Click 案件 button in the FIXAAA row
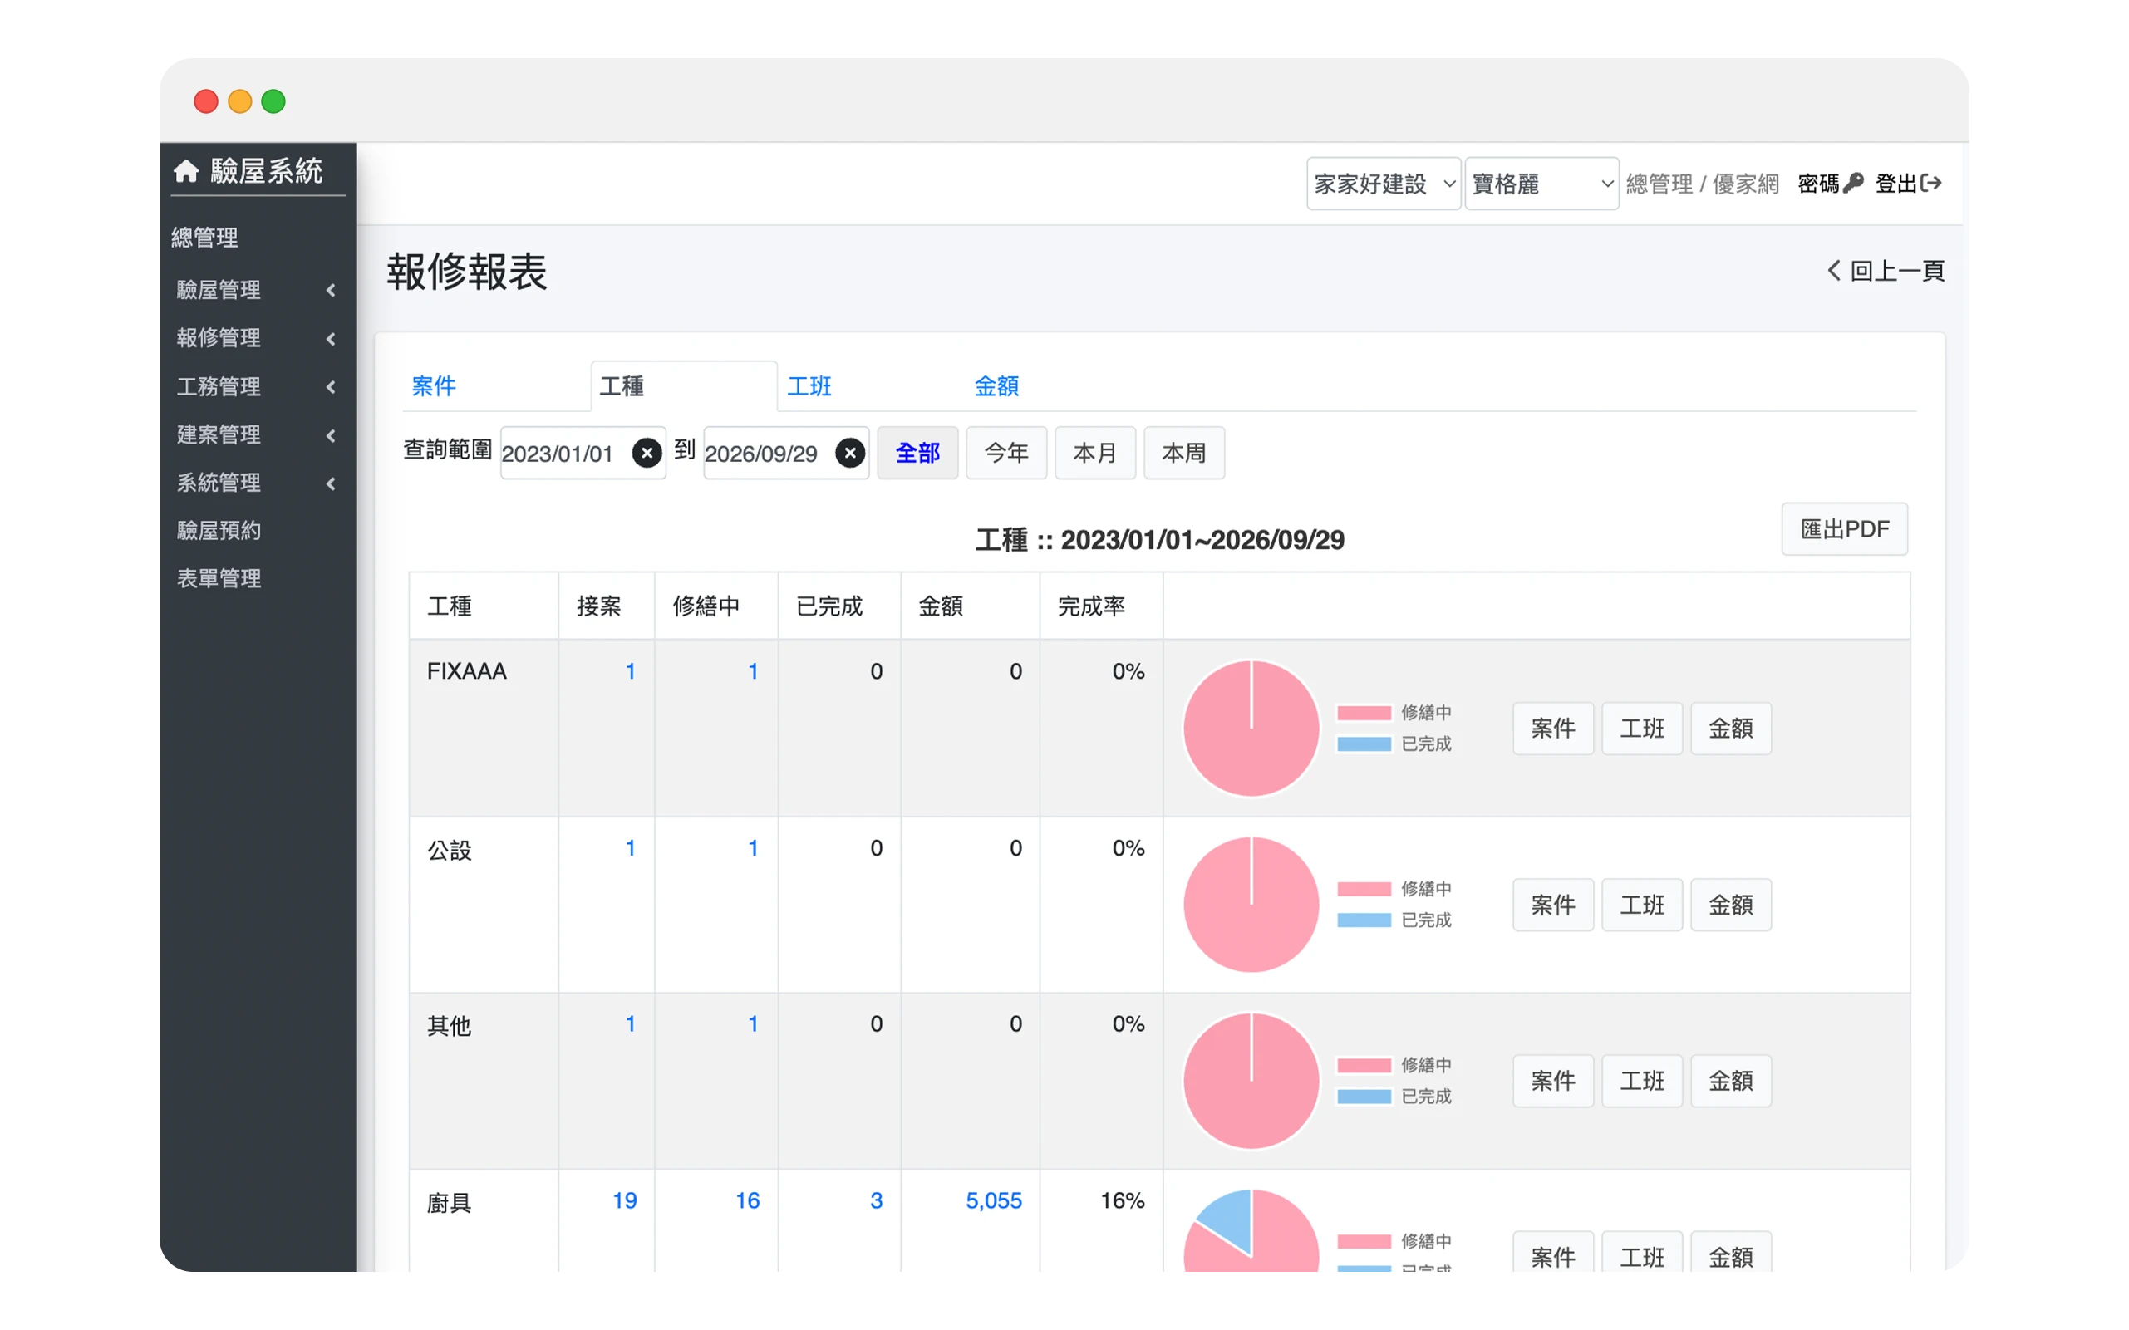2129x1330 pixels. pyautogui.click(x=1553, y=729)
